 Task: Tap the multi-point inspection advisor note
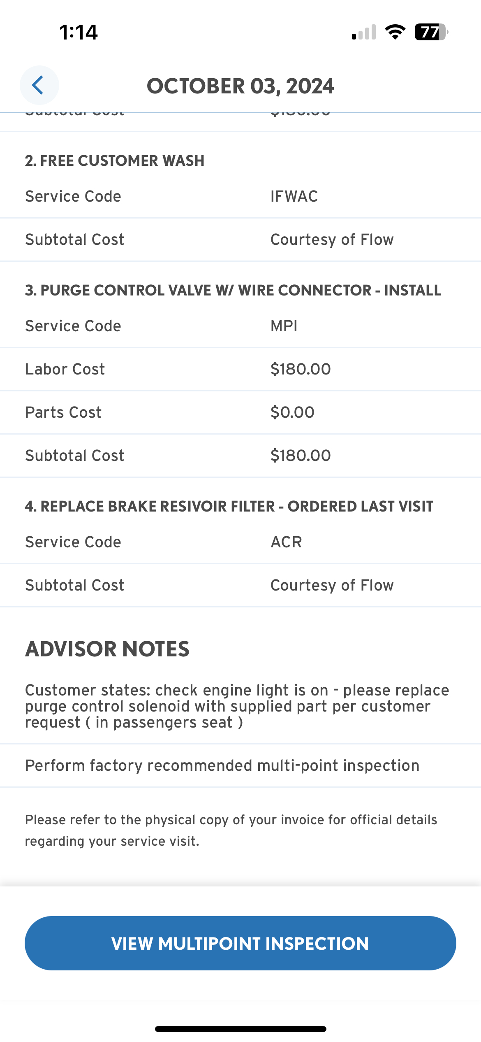point(222,765)
